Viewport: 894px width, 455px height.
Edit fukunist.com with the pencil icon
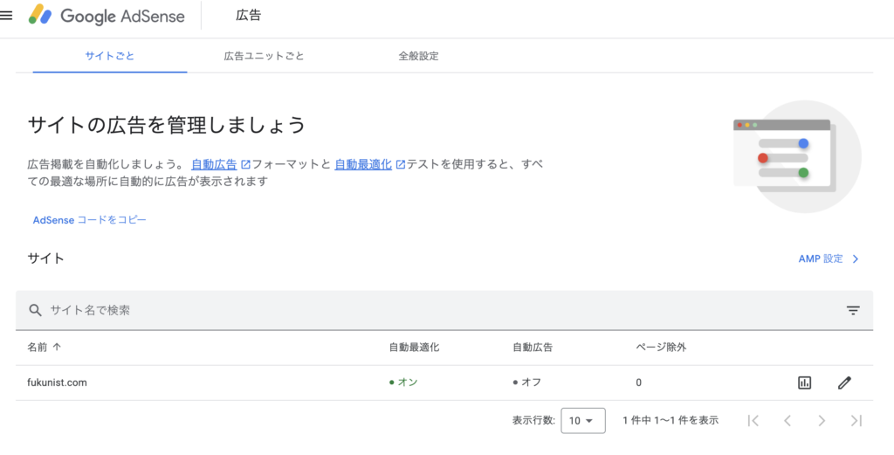coord(844,383)
